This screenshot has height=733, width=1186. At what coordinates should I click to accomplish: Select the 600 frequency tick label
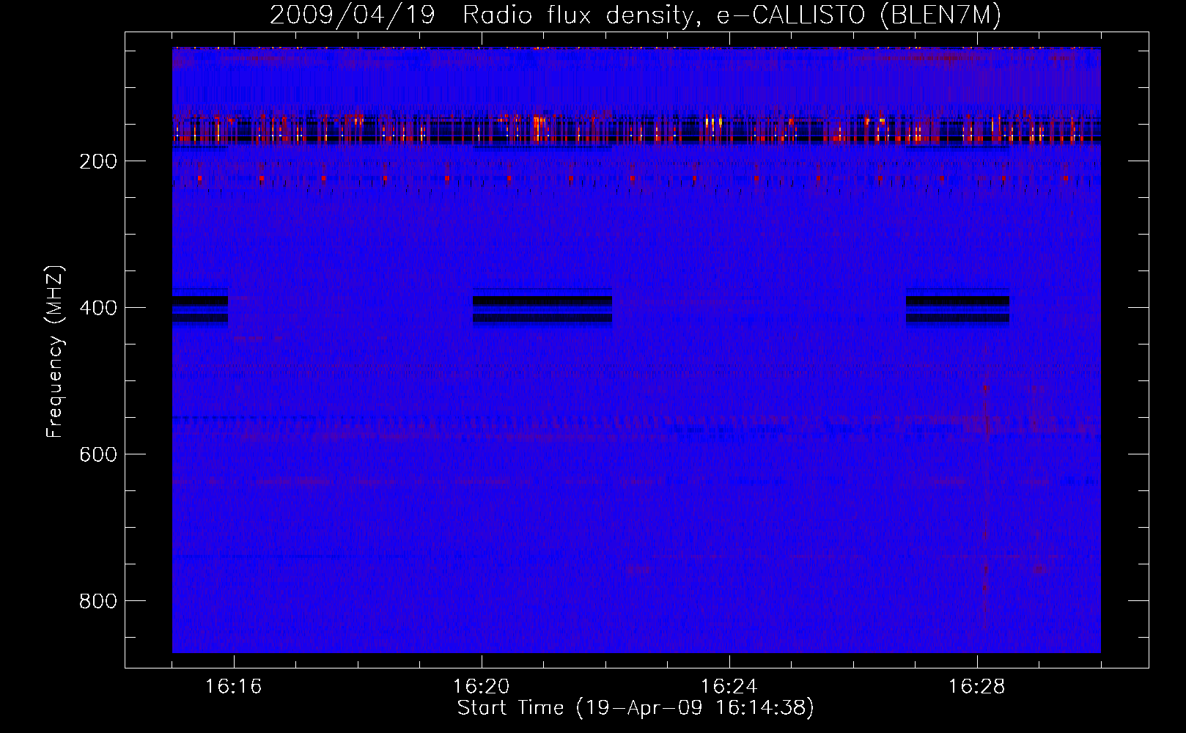pos(97,454)
